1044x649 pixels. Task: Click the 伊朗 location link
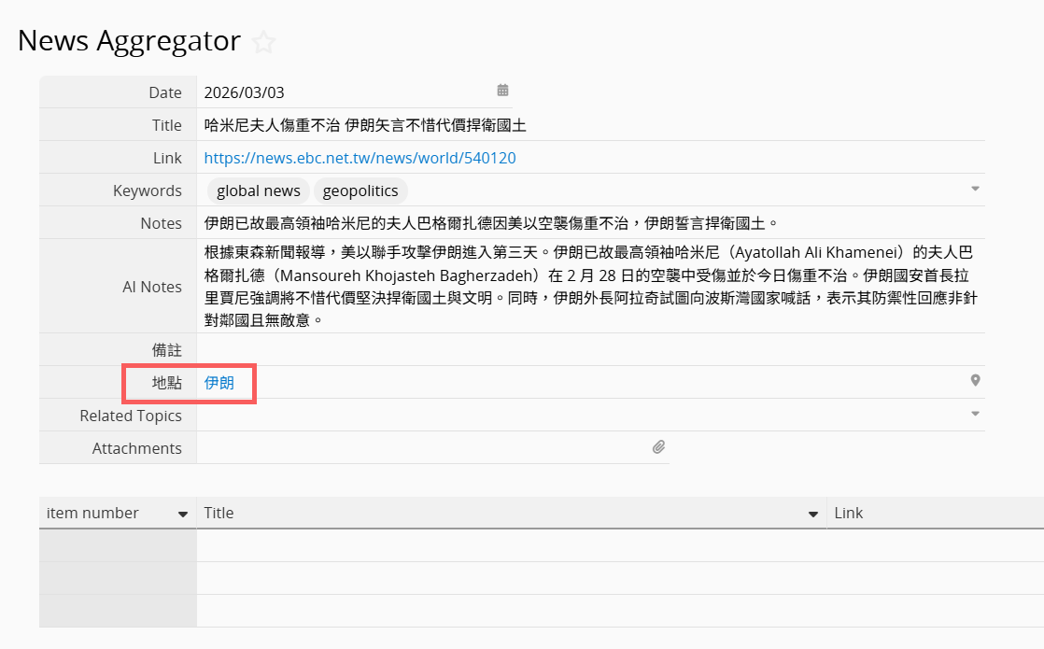[x=219, y=382]
